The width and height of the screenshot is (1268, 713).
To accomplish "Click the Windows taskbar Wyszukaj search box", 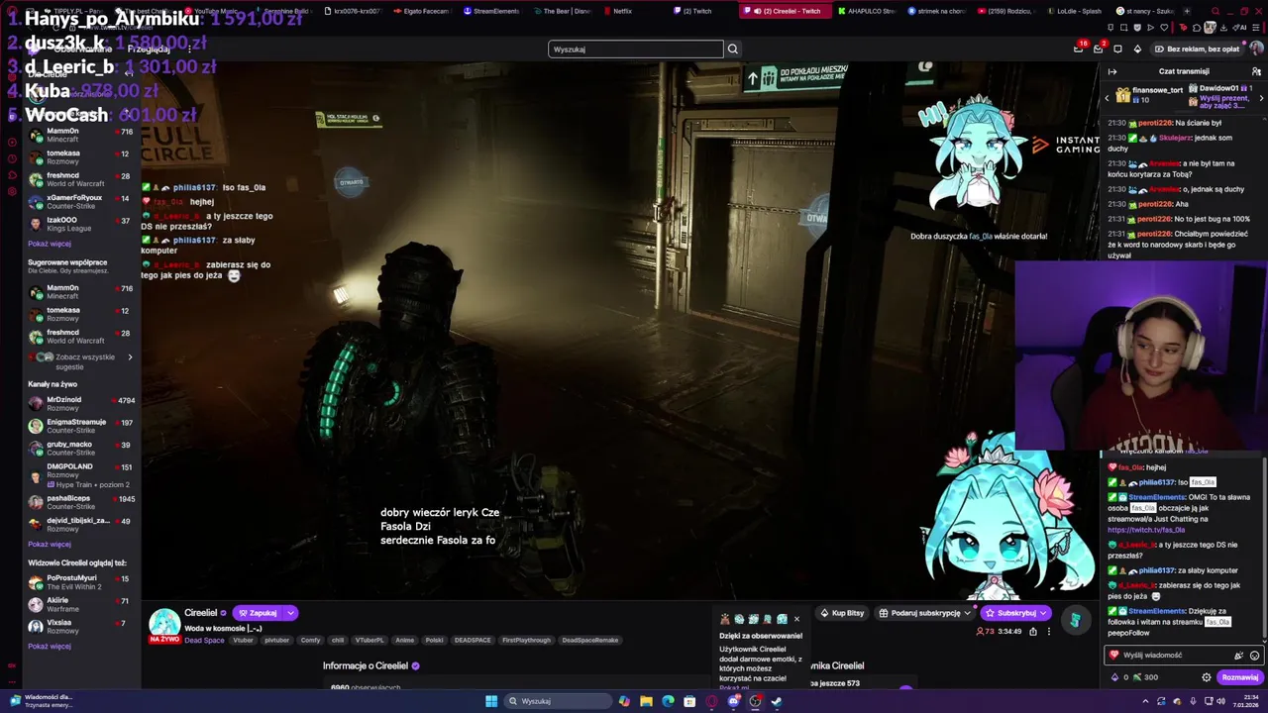I will point(558,701).
